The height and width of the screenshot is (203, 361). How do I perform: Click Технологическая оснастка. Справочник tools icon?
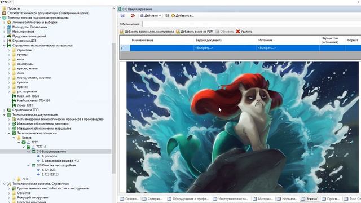click(x=9, y=184)
